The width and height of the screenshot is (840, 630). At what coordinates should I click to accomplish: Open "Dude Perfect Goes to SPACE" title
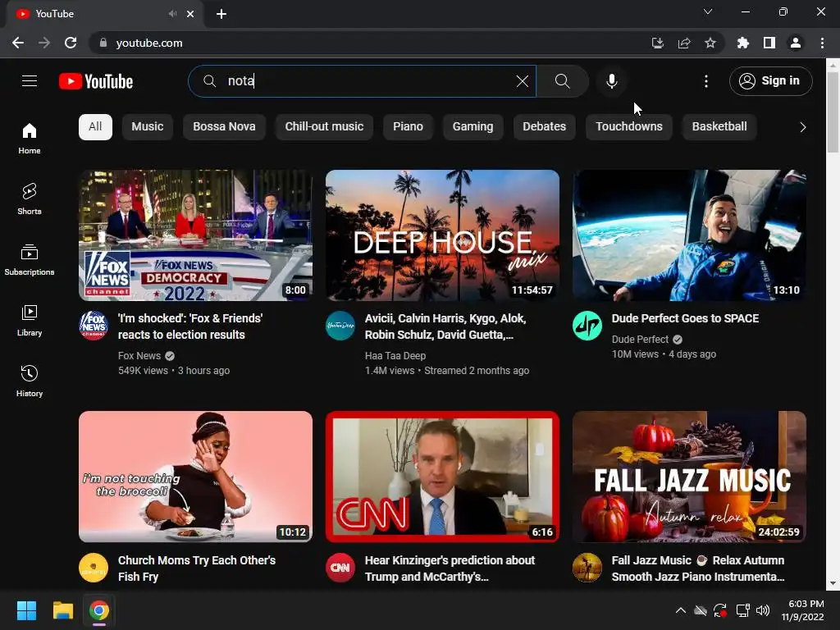685,318
